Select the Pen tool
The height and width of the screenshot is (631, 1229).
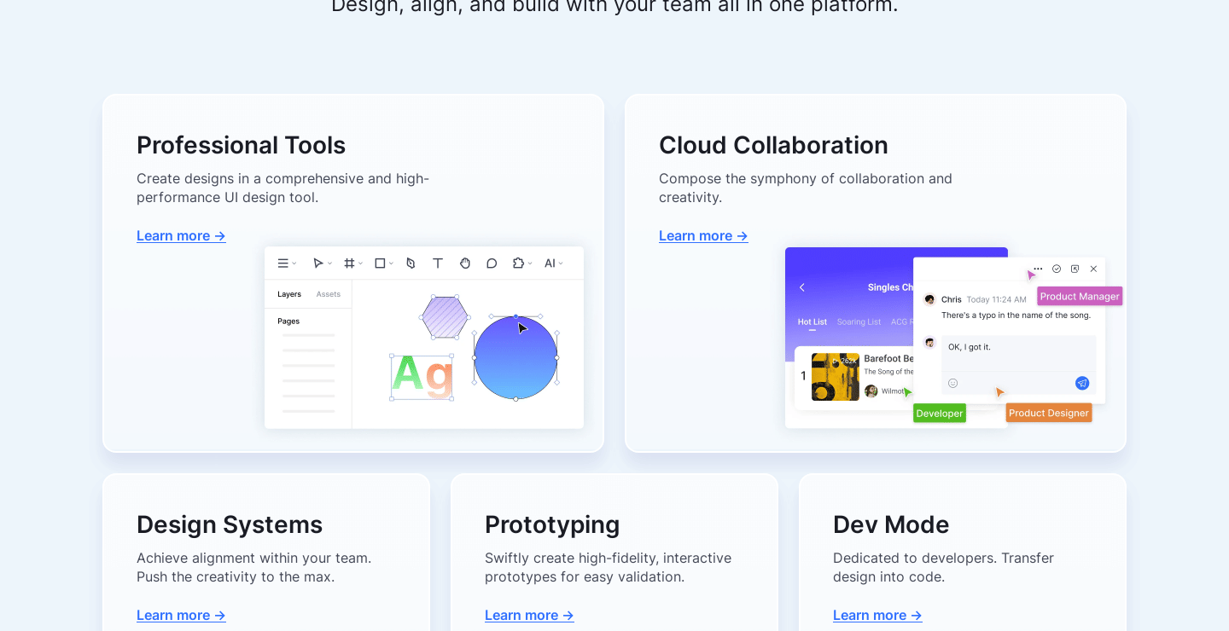tap(411, 263)
